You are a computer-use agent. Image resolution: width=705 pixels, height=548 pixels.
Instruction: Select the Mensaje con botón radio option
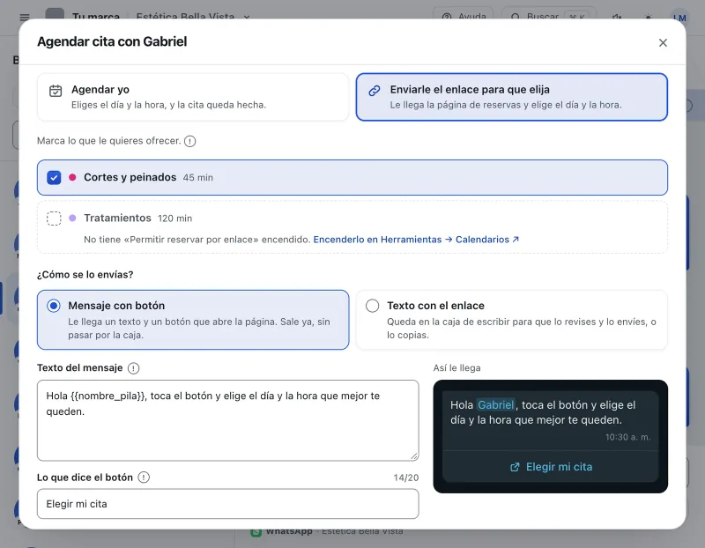[x=54, y=306]
